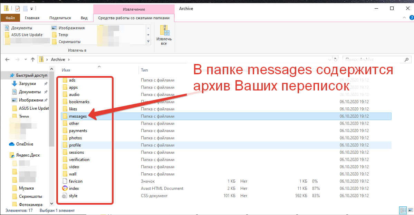The height and width of the screenshot is (215, 414).
Task: Open Музыка folder in navigation pane
Action: 23,188
